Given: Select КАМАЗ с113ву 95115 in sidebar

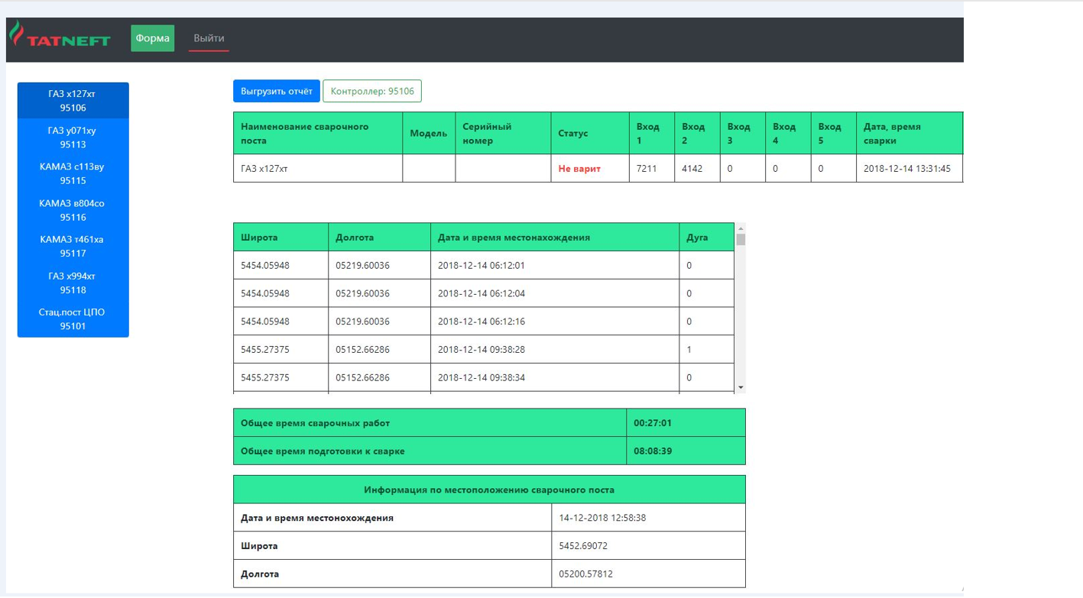Looking at the screenshot, I should pos(73,173).
